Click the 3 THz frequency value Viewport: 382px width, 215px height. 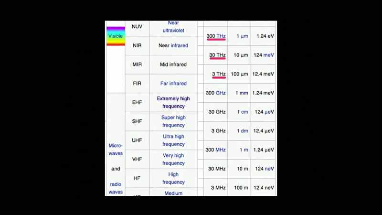tap(219, 74)
